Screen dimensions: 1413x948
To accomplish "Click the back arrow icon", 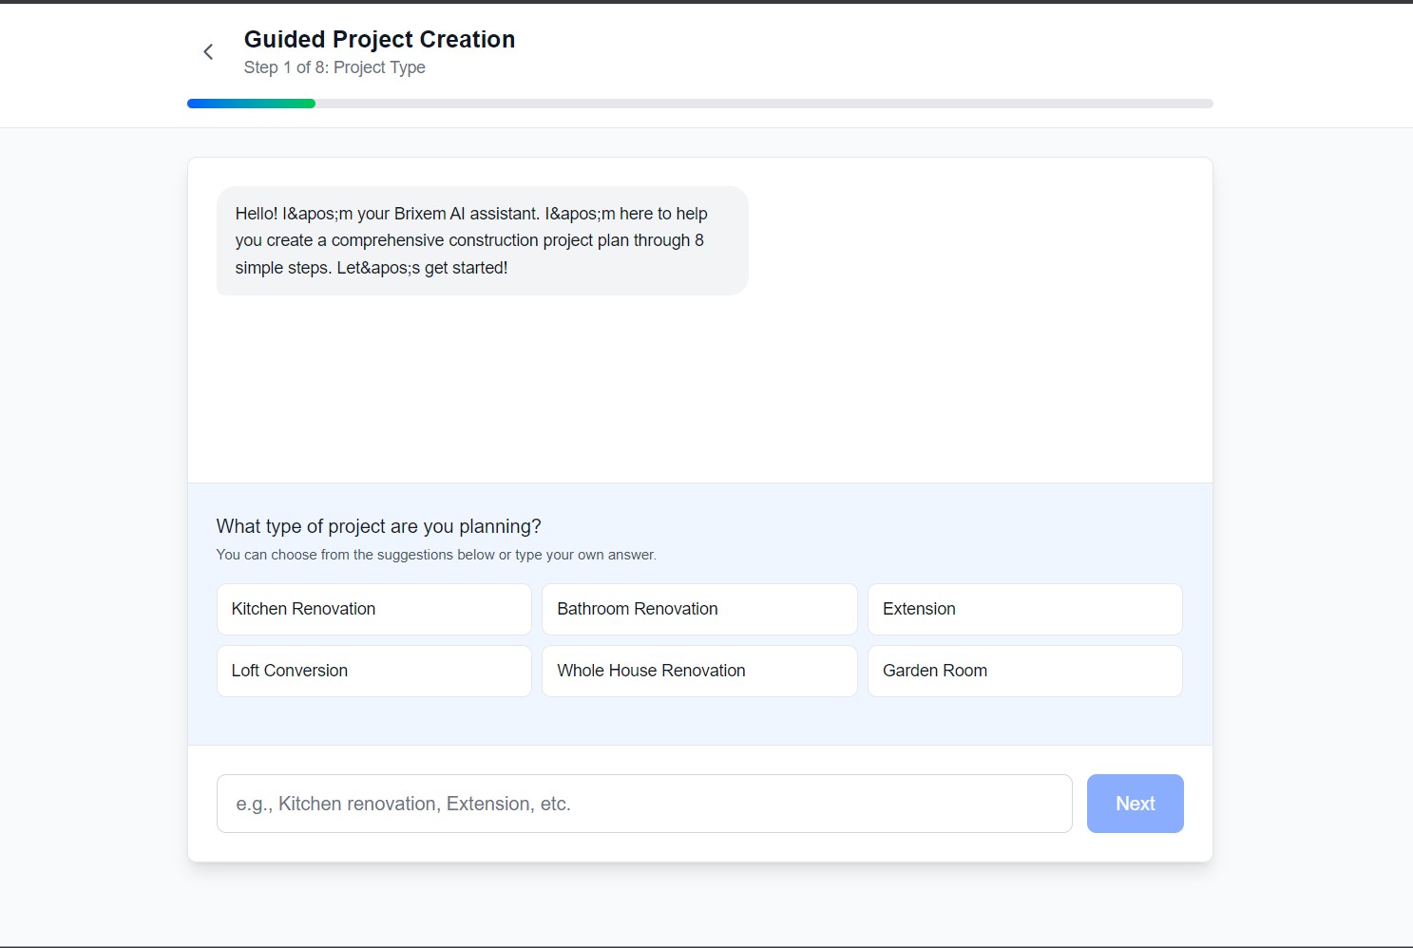I will pos(208,52).
